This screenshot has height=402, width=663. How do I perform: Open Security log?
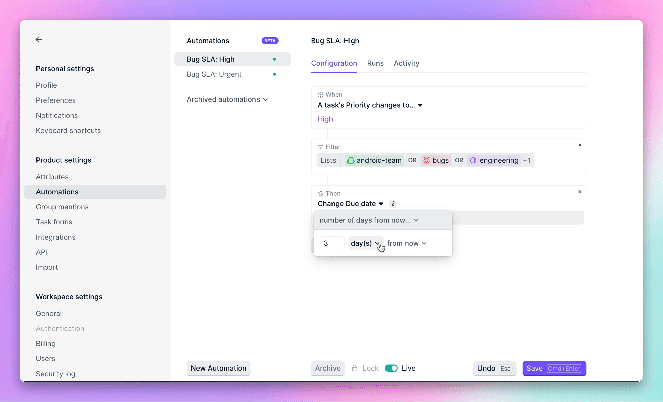[x=55, y=374]
